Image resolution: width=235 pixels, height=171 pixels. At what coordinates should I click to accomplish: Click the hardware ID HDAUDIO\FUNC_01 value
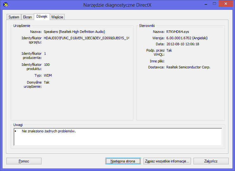pos(86,38)
